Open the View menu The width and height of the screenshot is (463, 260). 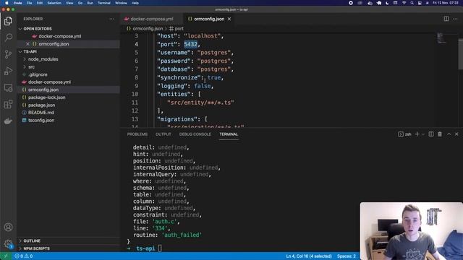pos(69,3)
